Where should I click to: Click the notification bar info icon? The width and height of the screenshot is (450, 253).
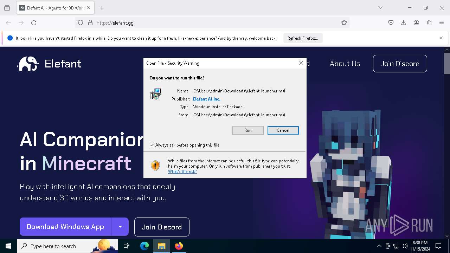[x=10, y=38]
